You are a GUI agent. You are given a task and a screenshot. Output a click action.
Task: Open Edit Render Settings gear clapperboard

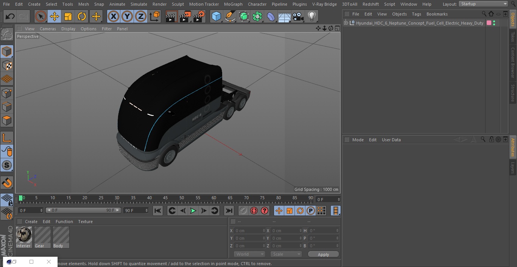(x=199, y=16)
